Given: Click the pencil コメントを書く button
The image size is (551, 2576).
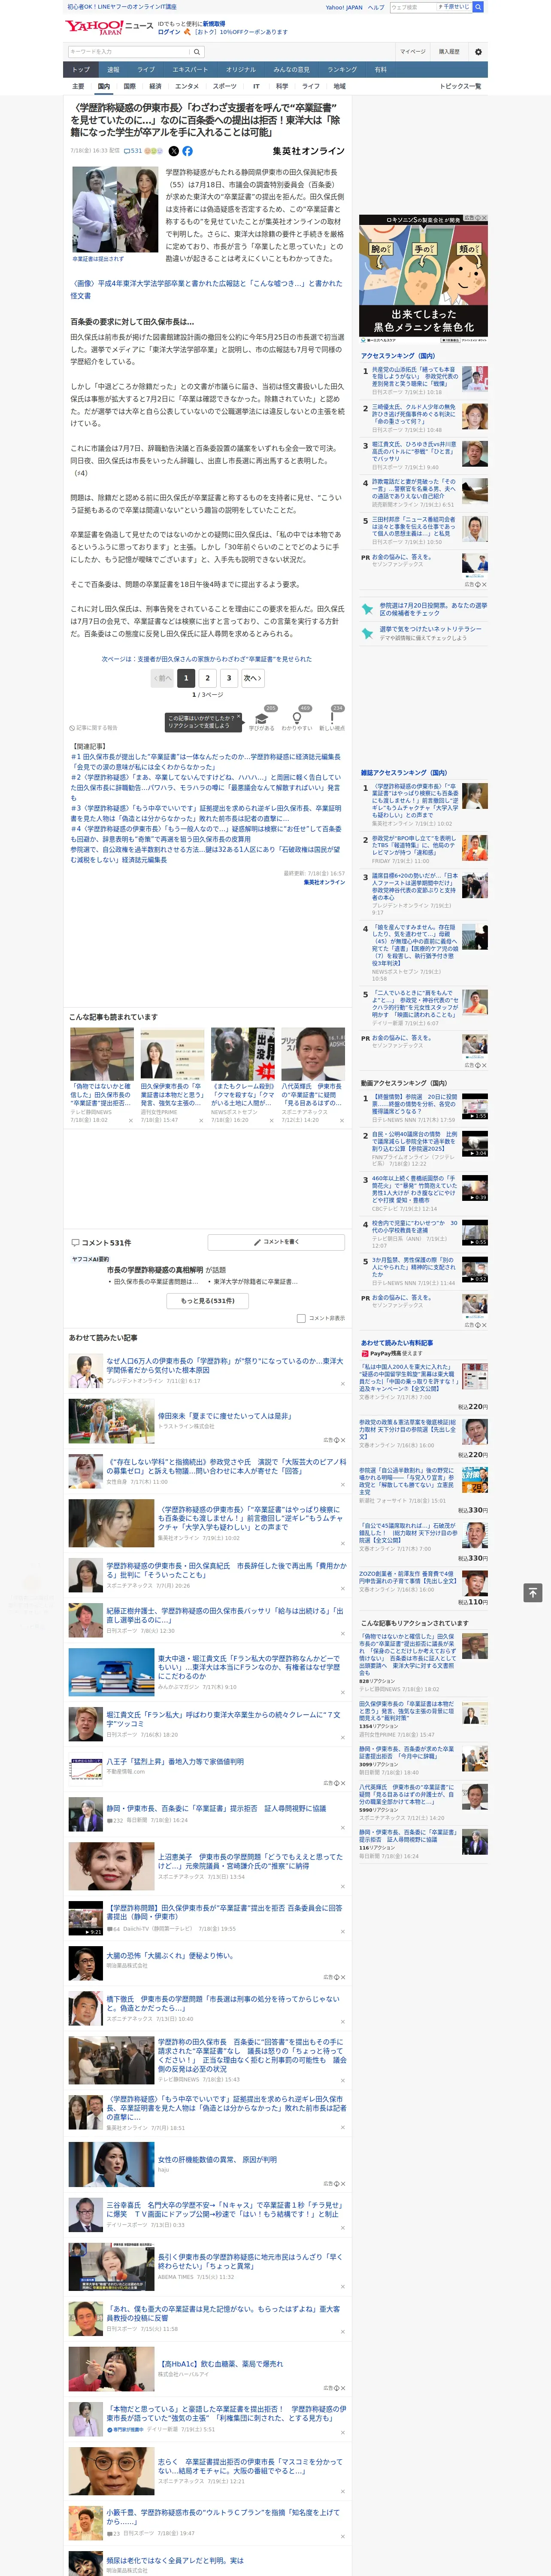Looking at the screenshot, I should click(x=275, y=1241).
